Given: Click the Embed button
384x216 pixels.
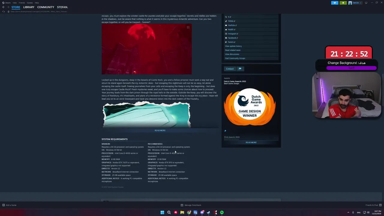Looking at the screenshot, I should (x=230, y=69).
